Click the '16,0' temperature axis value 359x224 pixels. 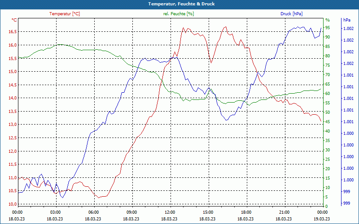(x=13, y=45)
